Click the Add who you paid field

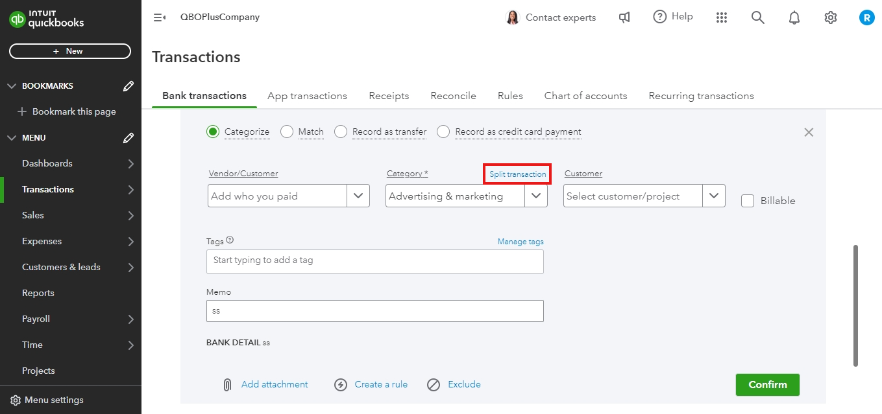tap(278, 196)
